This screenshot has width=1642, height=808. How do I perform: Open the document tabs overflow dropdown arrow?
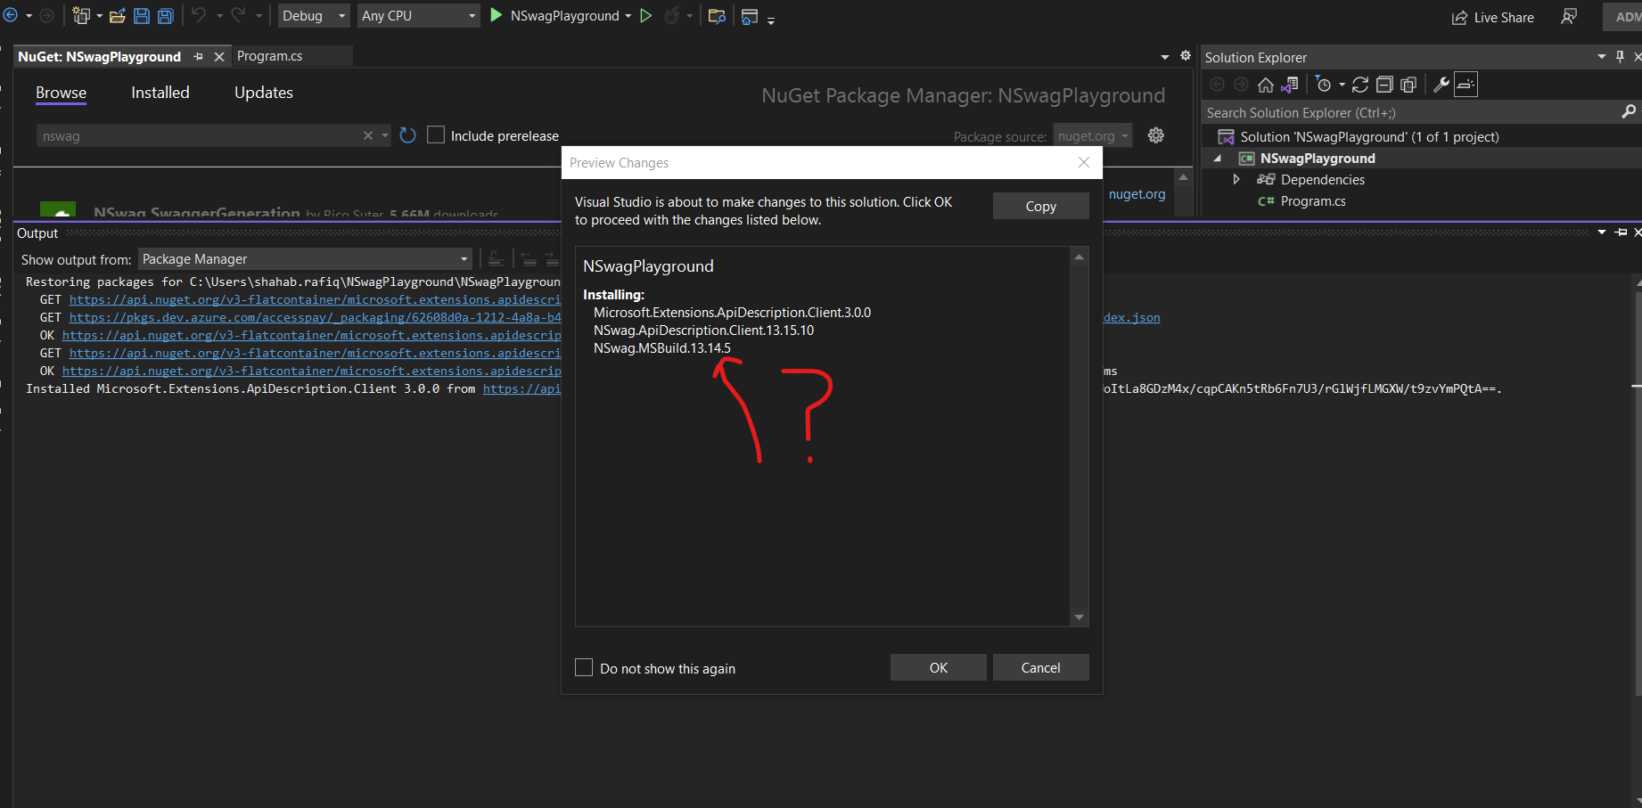coord(1165,57)
